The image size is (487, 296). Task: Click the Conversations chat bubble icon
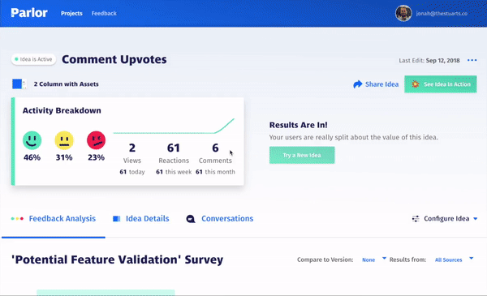pyautogui.click(x=191, y=219)
